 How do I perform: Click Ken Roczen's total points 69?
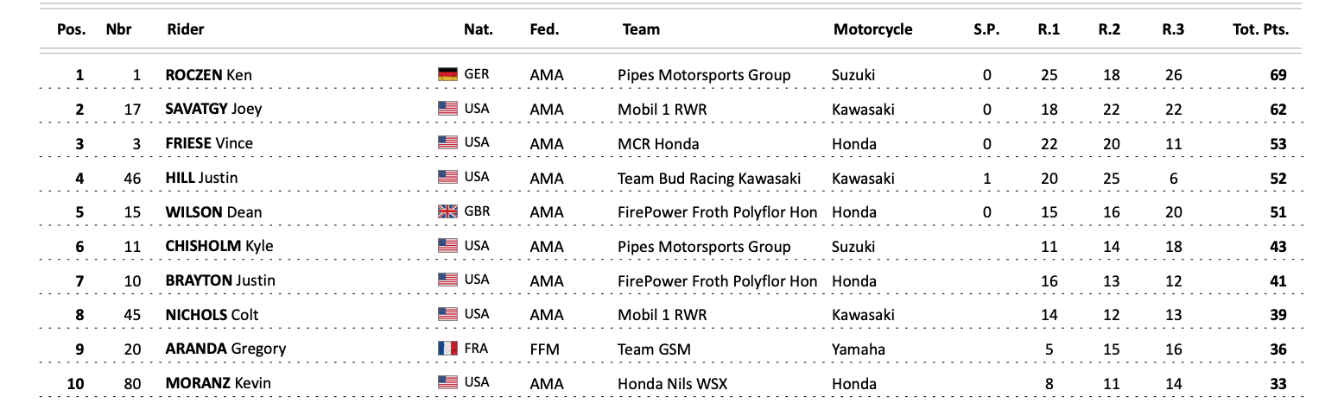(1278, 76)
